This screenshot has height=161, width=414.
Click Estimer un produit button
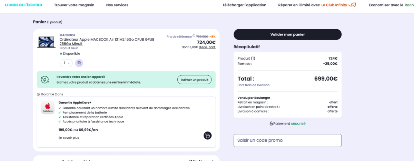coord(194,80)
